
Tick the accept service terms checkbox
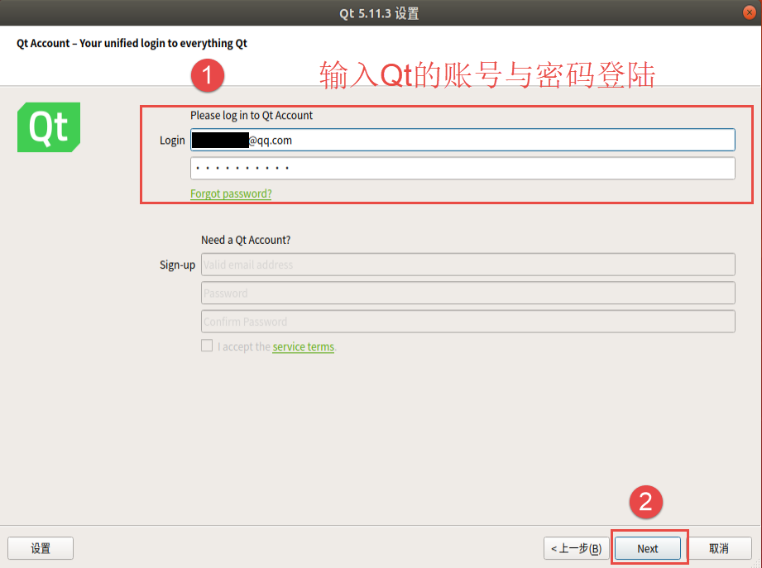[207, 346]
